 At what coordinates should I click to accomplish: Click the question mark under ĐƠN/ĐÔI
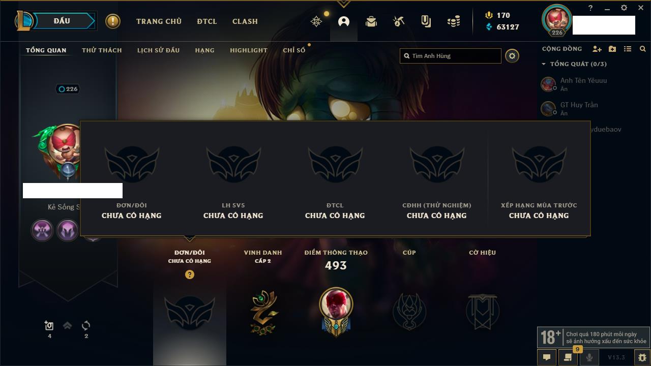click(x=190, y=274)
